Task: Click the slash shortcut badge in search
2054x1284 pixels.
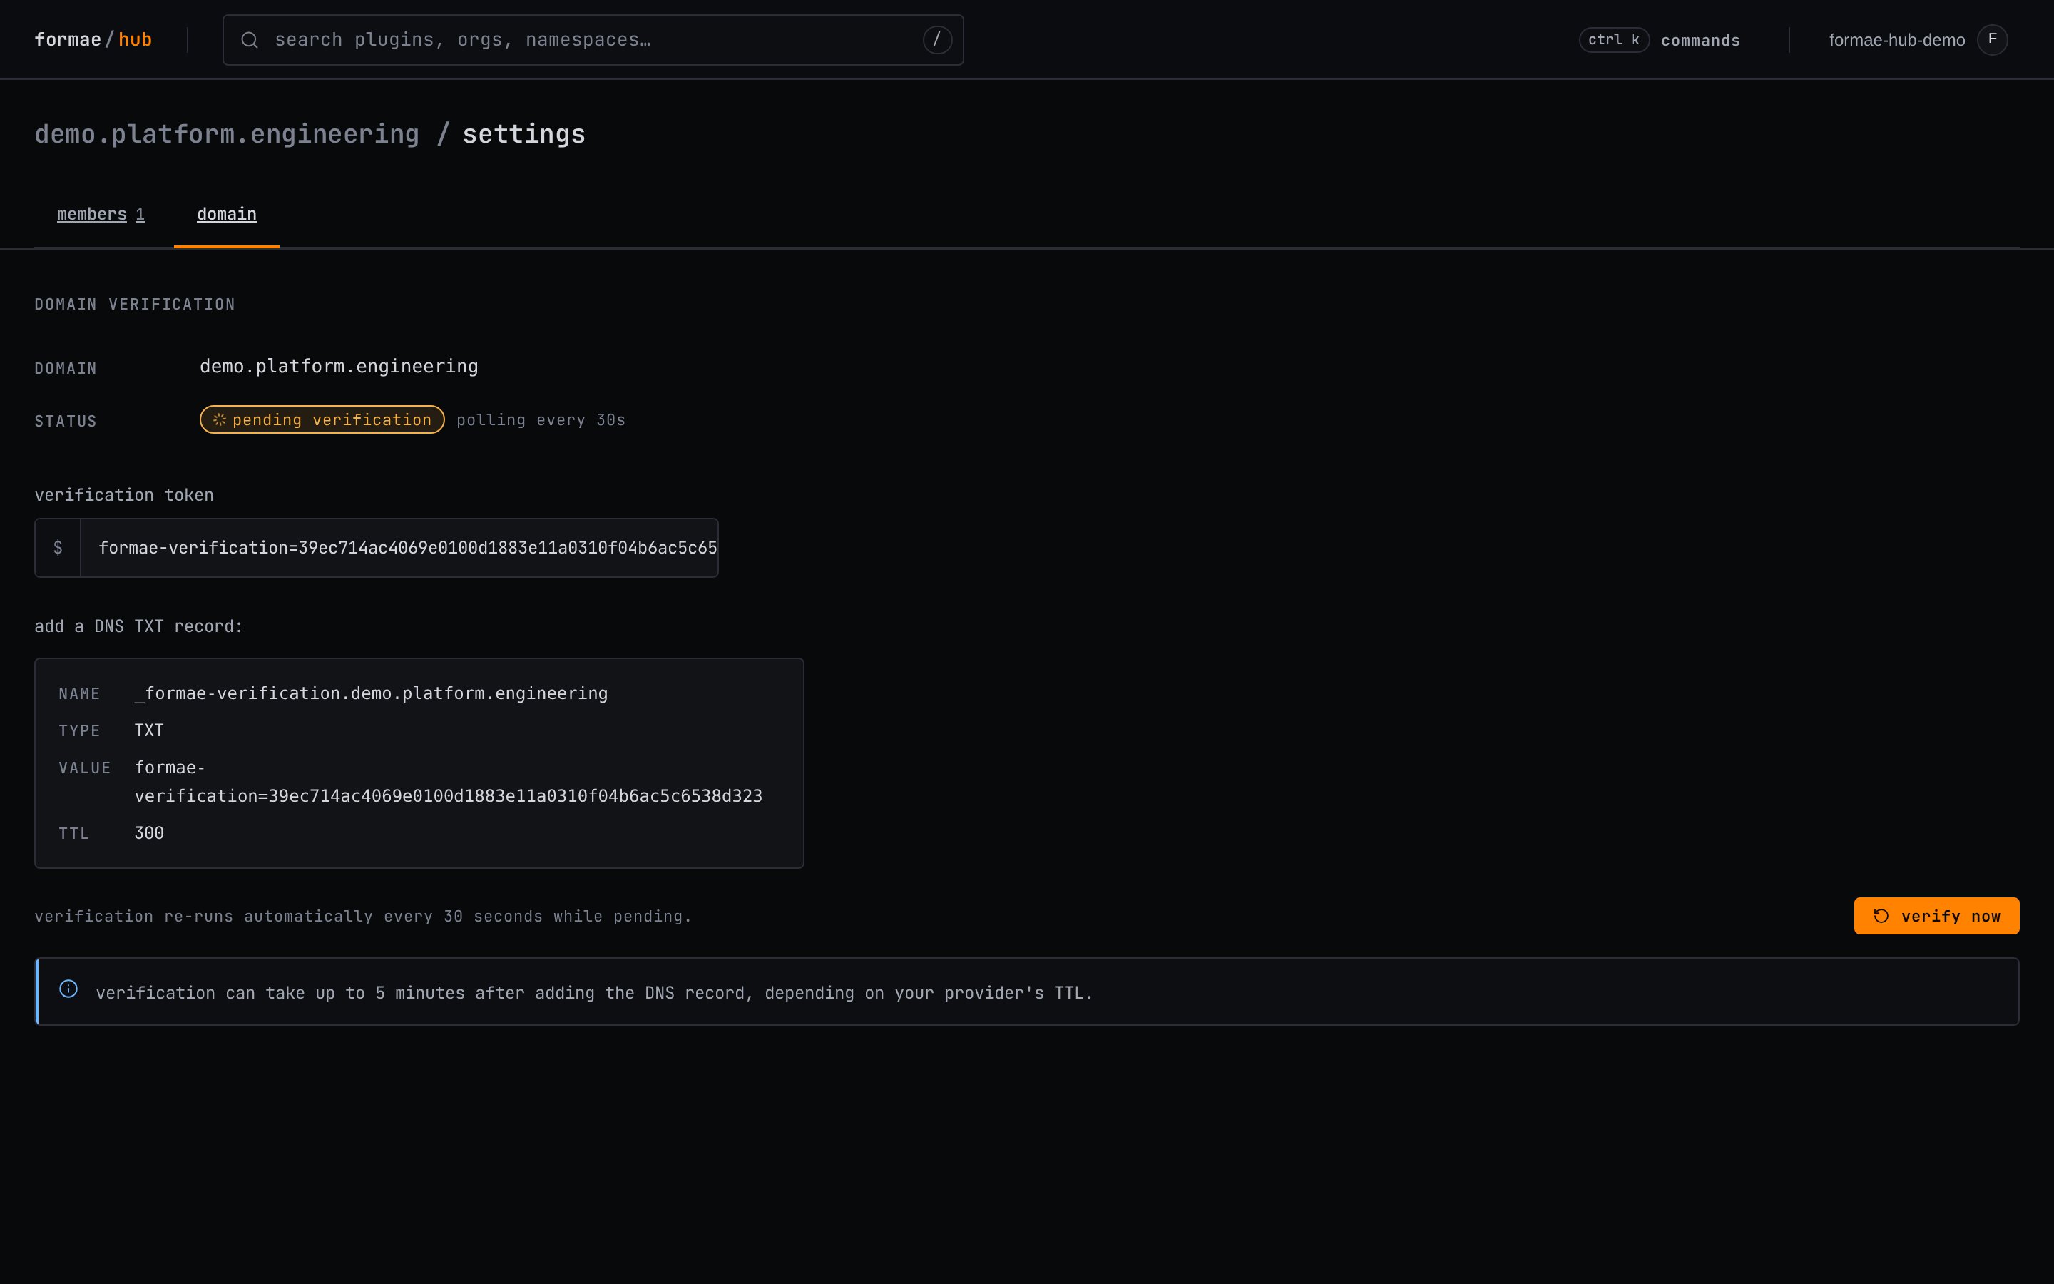Action: [937, 40]
